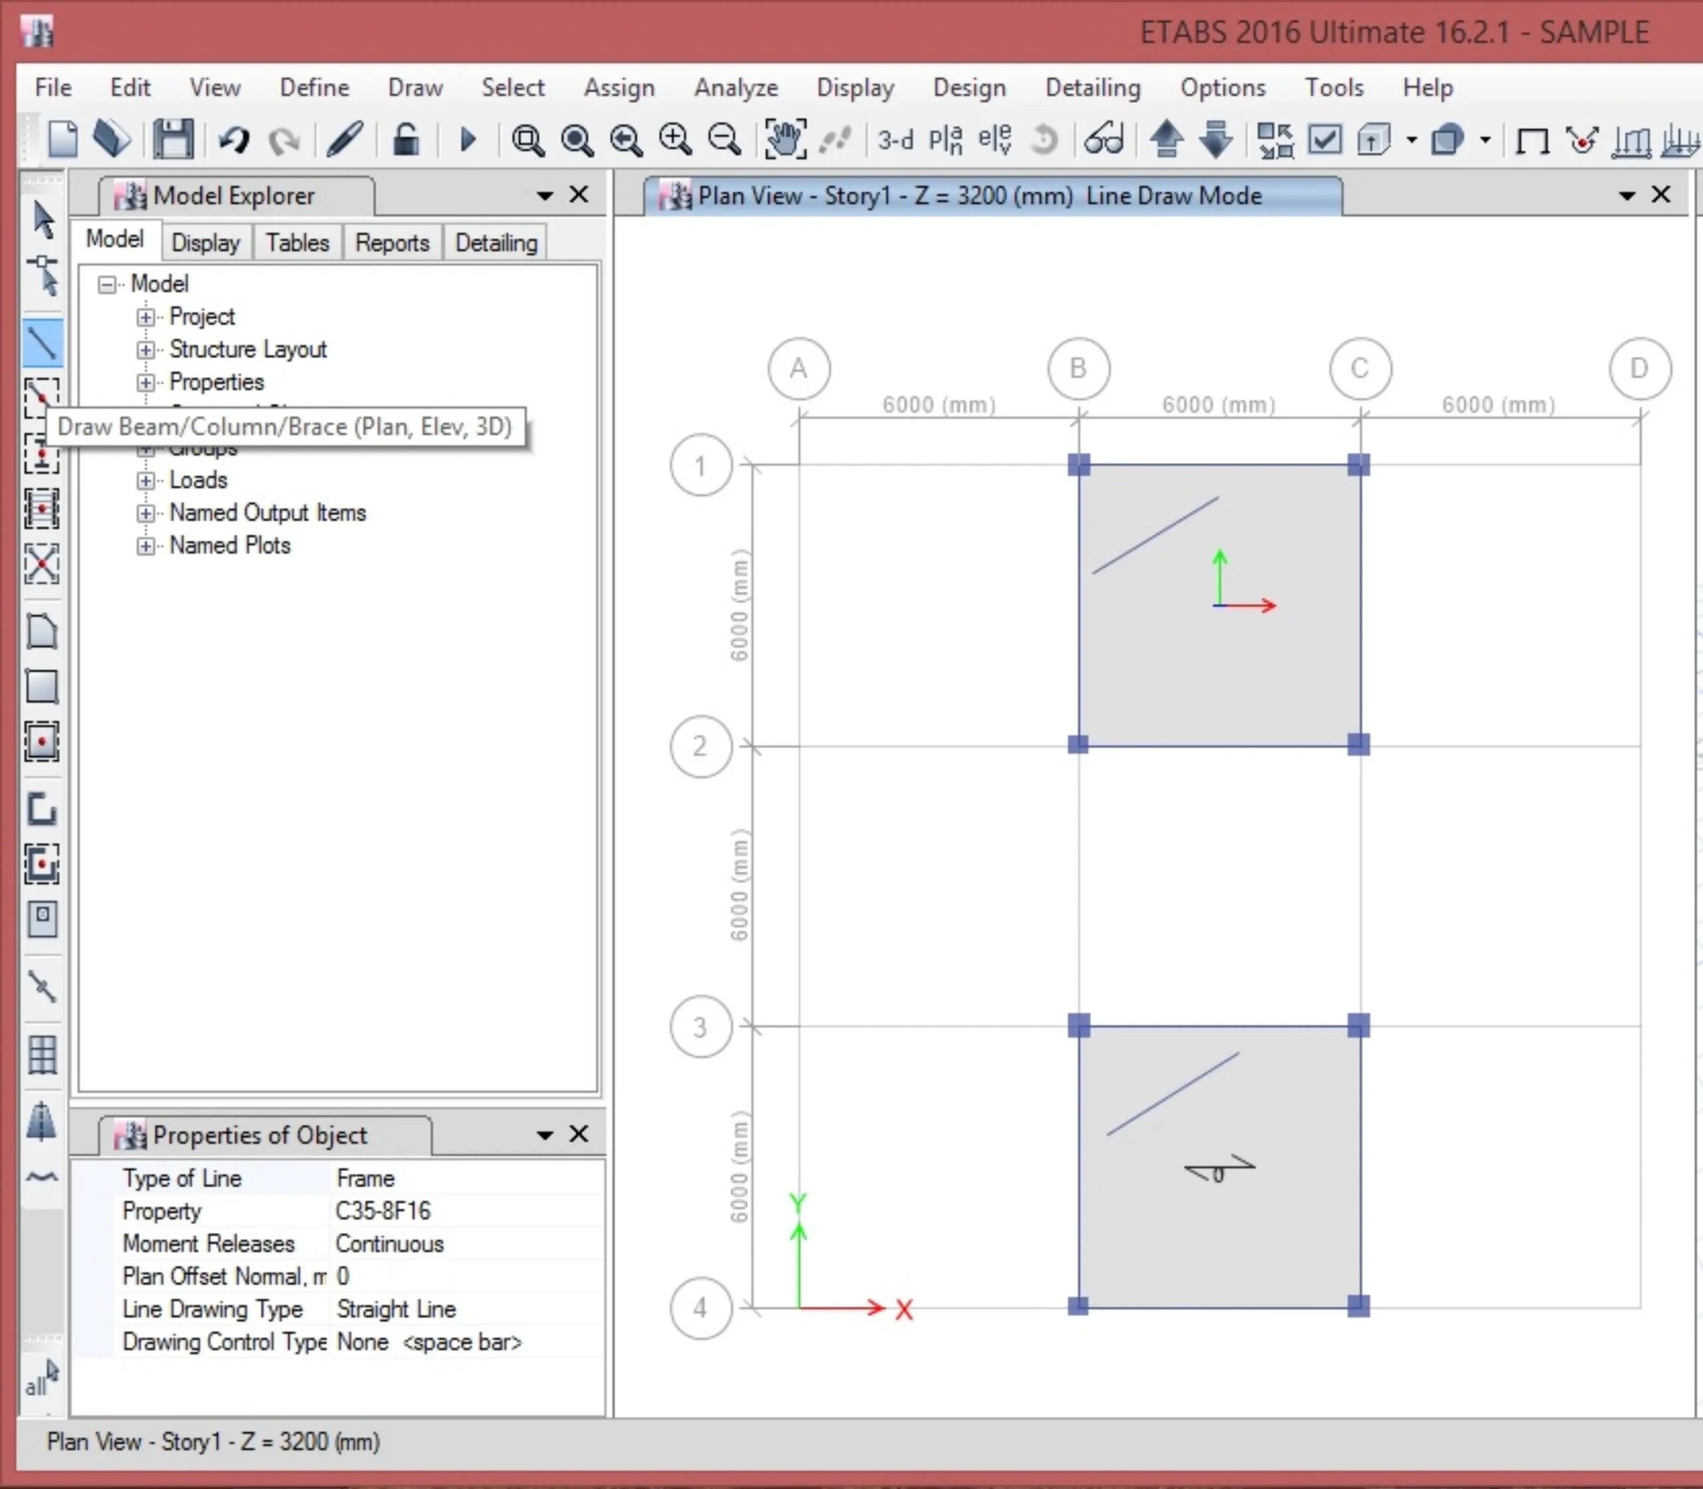Activate the Pan hand tool

784,140
